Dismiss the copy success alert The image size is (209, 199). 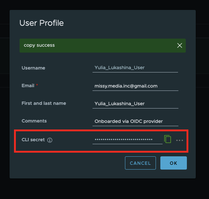coord(180,46)
